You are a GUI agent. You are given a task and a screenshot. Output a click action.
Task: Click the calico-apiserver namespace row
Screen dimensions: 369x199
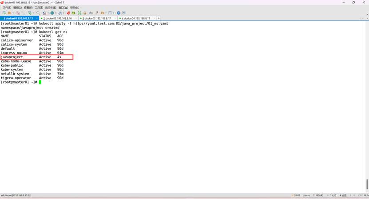[x=32, y=40]
